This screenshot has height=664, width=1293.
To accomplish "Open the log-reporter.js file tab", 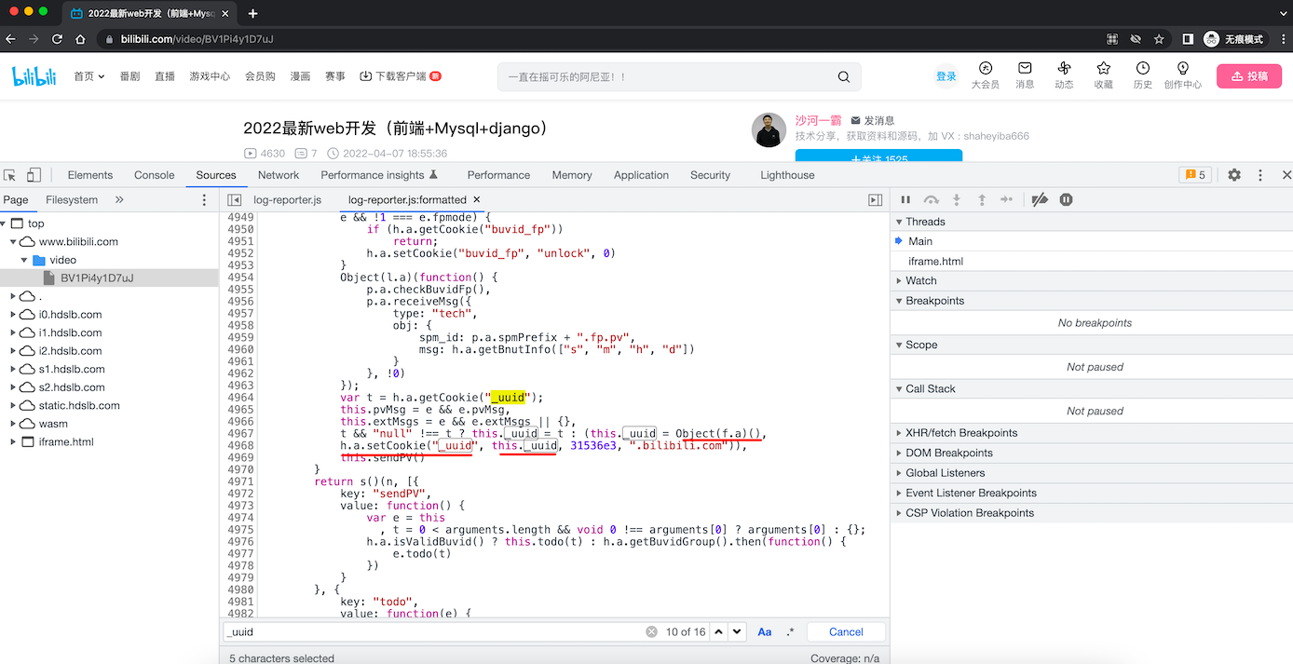I will tap(287, 199).
